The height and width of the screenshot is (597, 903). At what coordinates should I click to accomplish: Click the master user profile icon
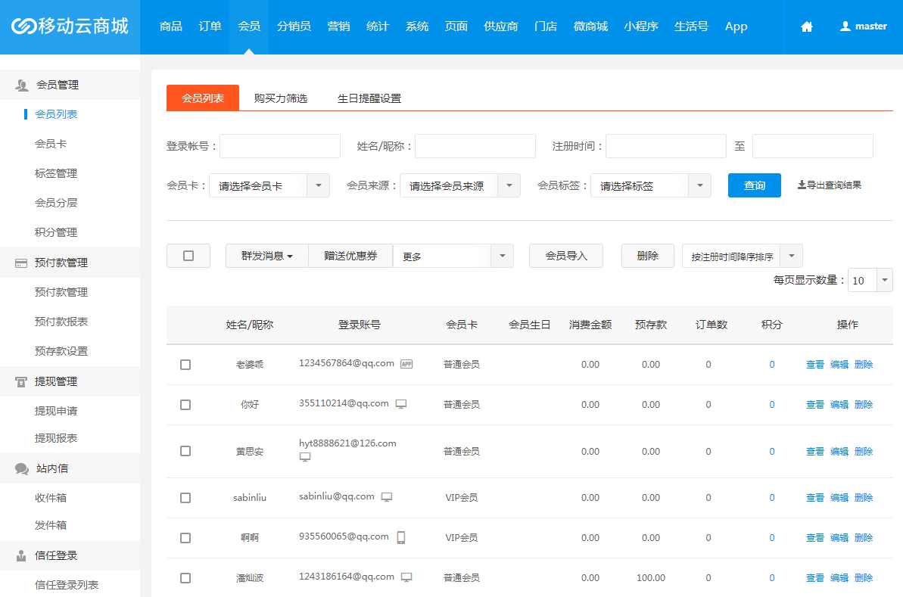845,26
